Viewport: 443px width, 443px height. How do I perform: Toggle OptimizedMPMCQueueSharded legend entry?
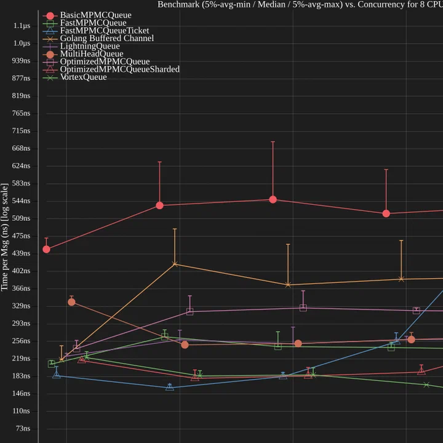pos(111,70)
